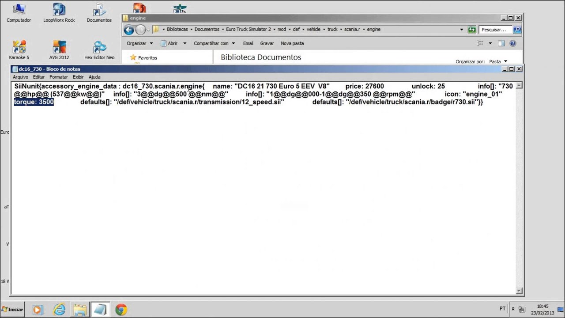Open the Editar menu in Notepad
Viewport: 565px width, 318px height.
click(x=38, y=77)
